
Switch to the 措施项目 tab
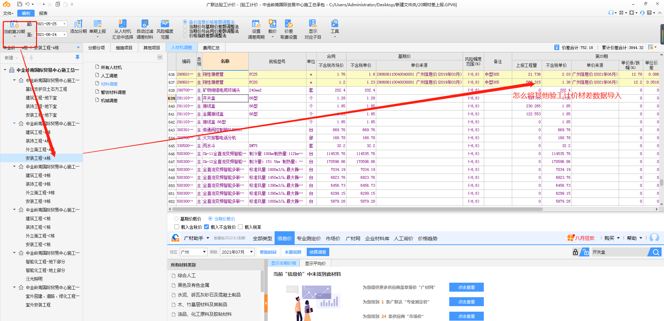124,48
